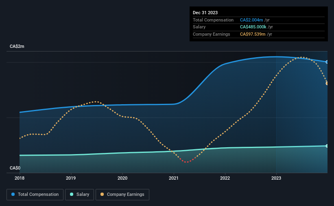The height and width of the screenshot is (206, 334).
Task: Click the CA$0 y-axis label
Action: pos(15,168)
